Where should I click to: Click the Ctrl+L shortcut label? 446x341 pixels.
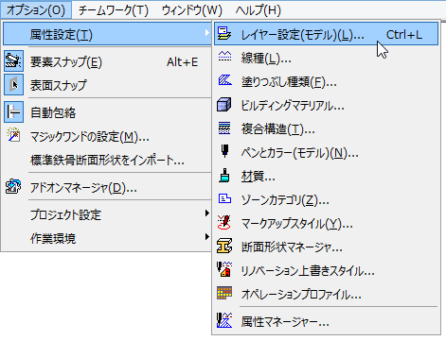(404, 34)
